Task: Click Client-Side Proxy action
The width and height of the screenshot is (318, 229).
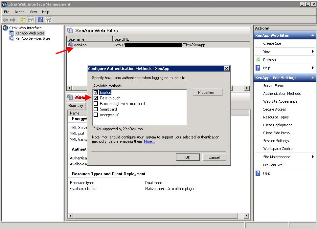Action: [x=277, y=133]
